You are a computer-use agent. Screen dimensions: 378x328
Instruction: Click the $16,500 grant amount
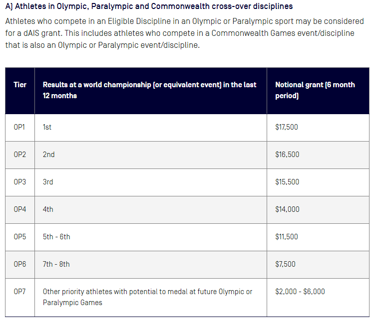287,155
